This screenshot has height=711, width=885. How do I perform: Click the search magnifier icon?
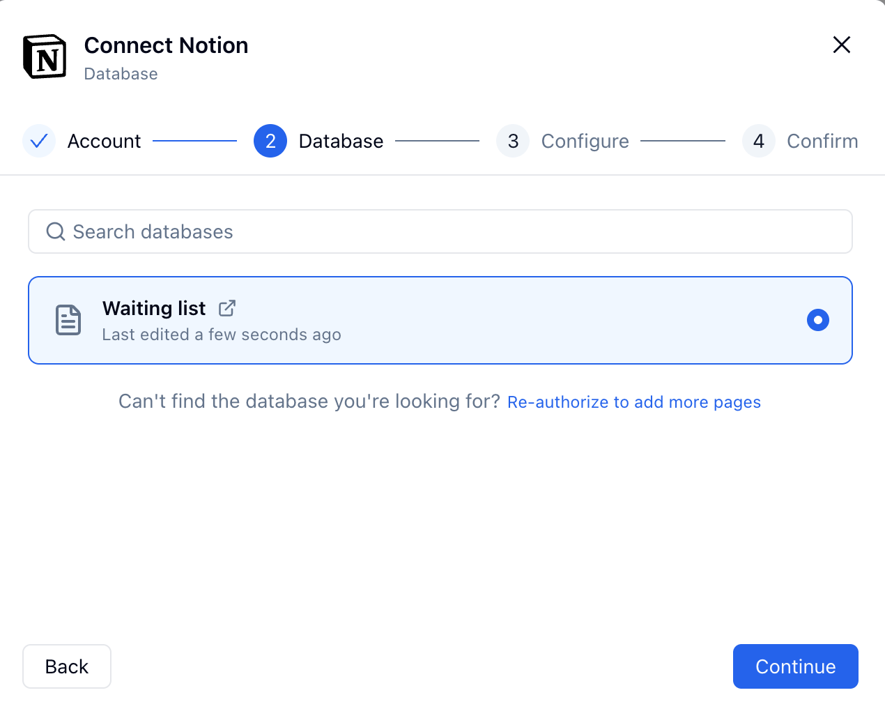[56, 231]
